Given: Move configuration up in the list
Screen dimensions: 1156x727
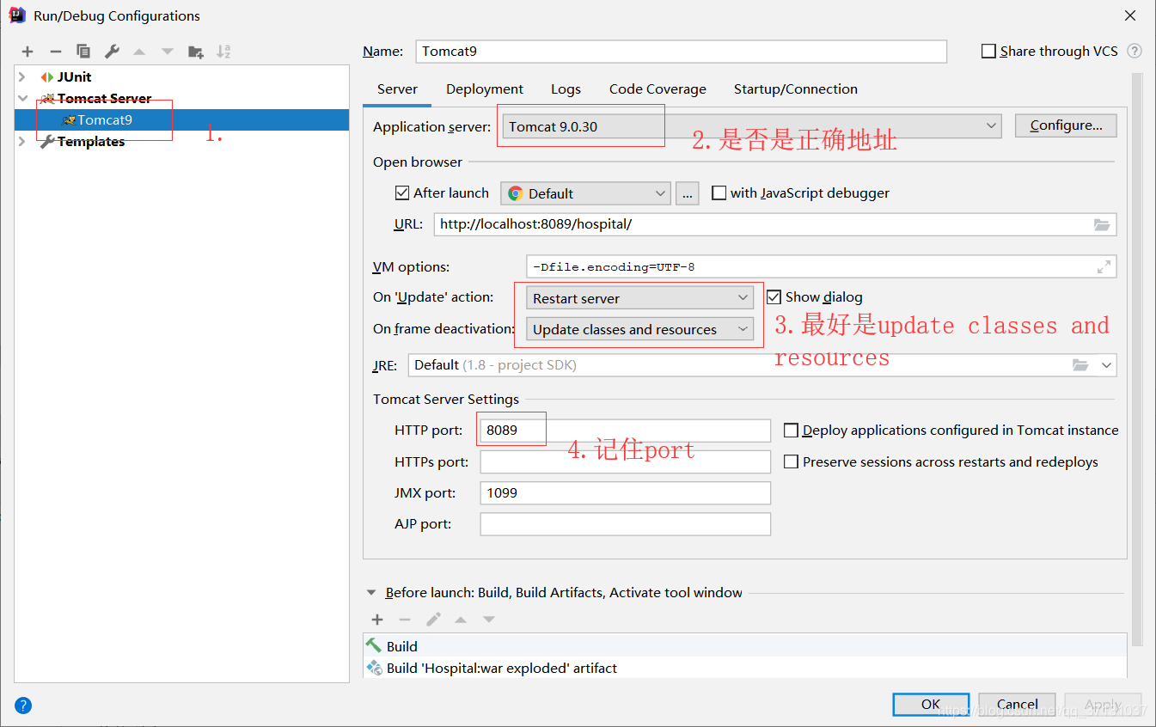Looking at the screenshot, I should tap(139, 52).
